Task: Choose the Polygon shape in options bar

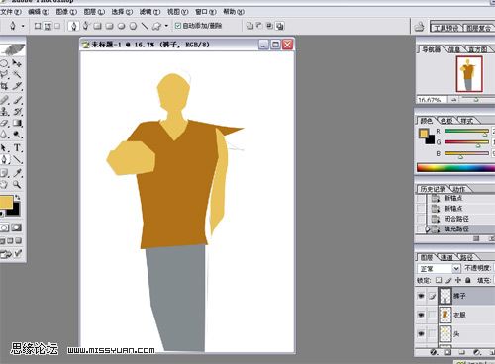Action: (133, 26)
